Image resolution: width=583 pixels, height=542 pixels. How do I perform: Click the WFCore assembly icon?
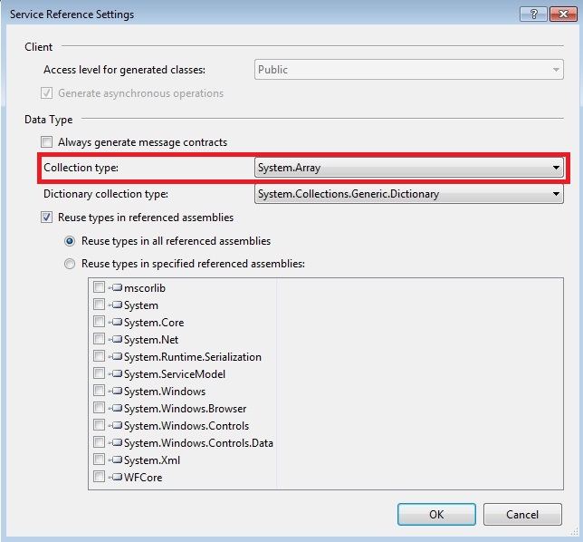pyautogui.click(x=115, y=478)
